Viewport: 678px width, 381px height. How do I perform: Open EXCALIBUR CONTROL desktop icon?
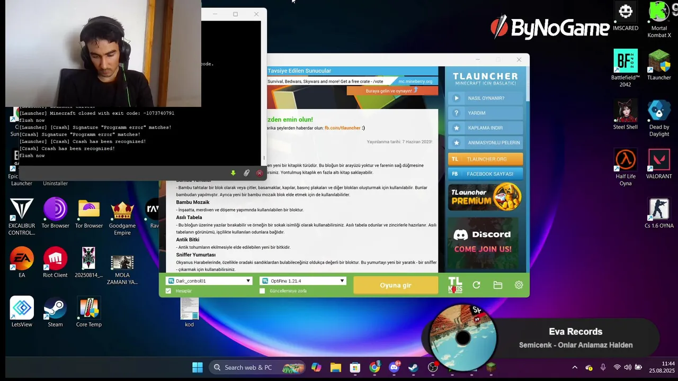(x=22, y=217)
